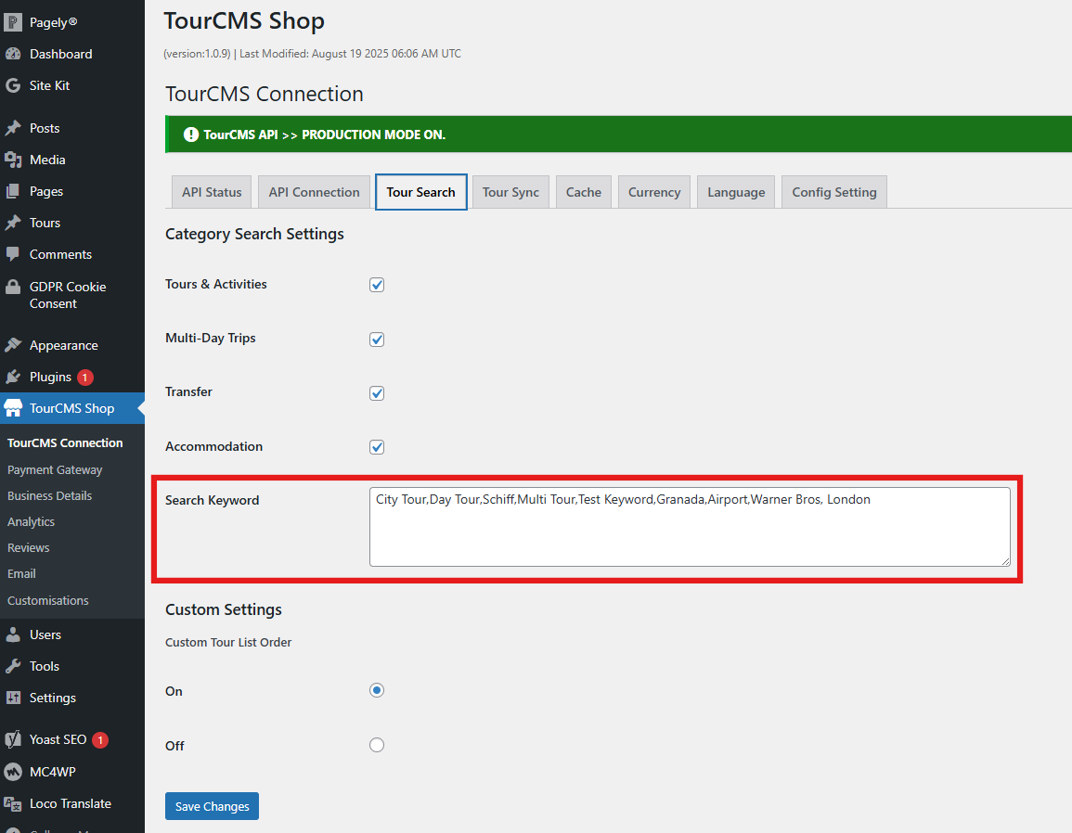
Task: Choose the On radio option
Action: point(377,690)
